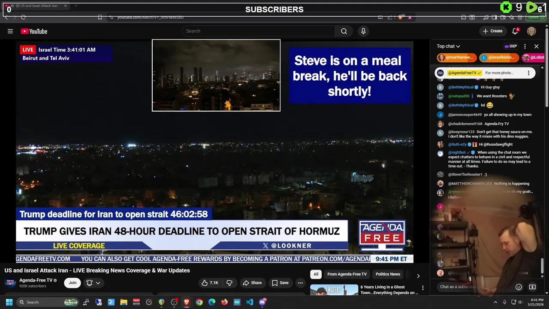Focus the YouTube search input field
Image resolution: width=549 pixels, height=309 pixels.
coord(258,31)
